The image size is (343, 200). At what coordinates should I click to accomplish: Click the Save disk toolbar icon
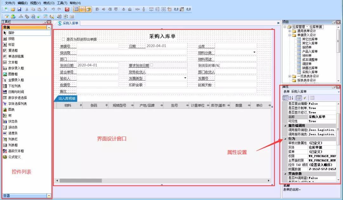coord(19,9)
